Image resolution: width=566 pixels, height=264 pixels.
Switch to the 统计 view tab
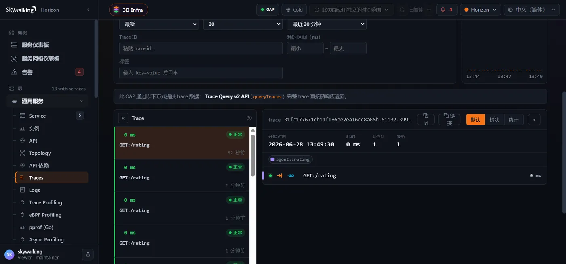tap(513, 120)
